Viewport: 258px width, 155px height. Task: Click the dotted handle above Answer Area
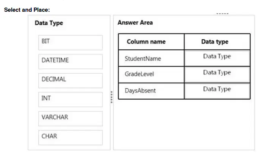pyautogui.click(x=222, y=13)
